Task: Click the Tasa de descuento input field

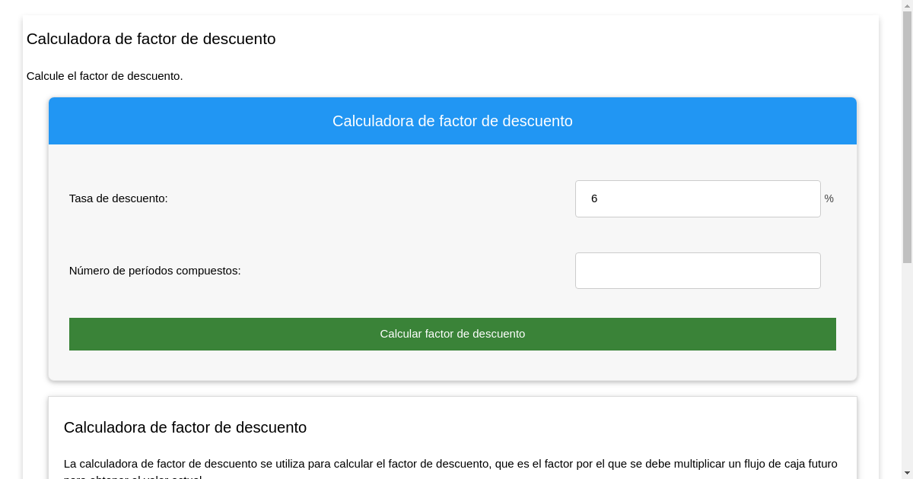Action: click(697, 198)
